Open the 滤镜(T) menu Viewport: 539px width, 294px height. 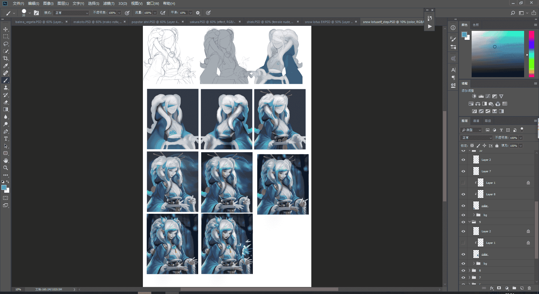coord(109,3)
